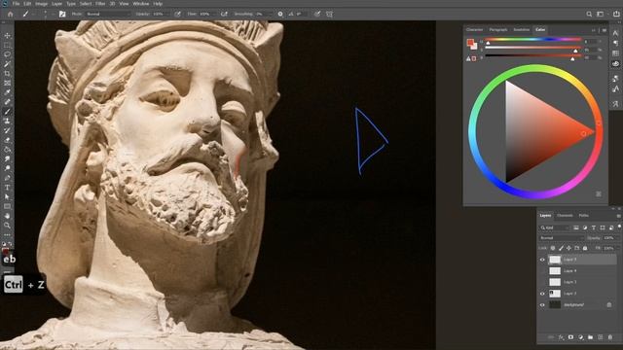623x350 pixels.
Task: Hide Layer 5 with its eye icon
Action: point(542,260)
